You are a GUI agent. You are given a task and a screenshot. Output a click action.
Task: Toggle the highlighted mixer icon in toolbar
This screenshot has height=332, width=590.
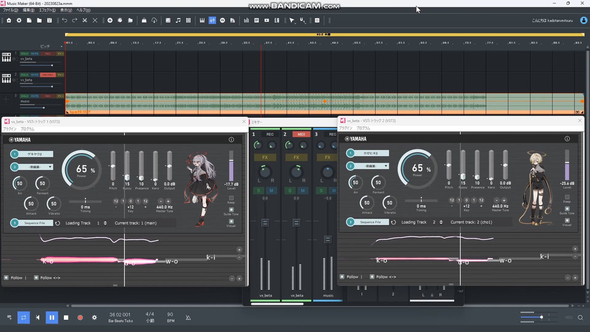212,20
